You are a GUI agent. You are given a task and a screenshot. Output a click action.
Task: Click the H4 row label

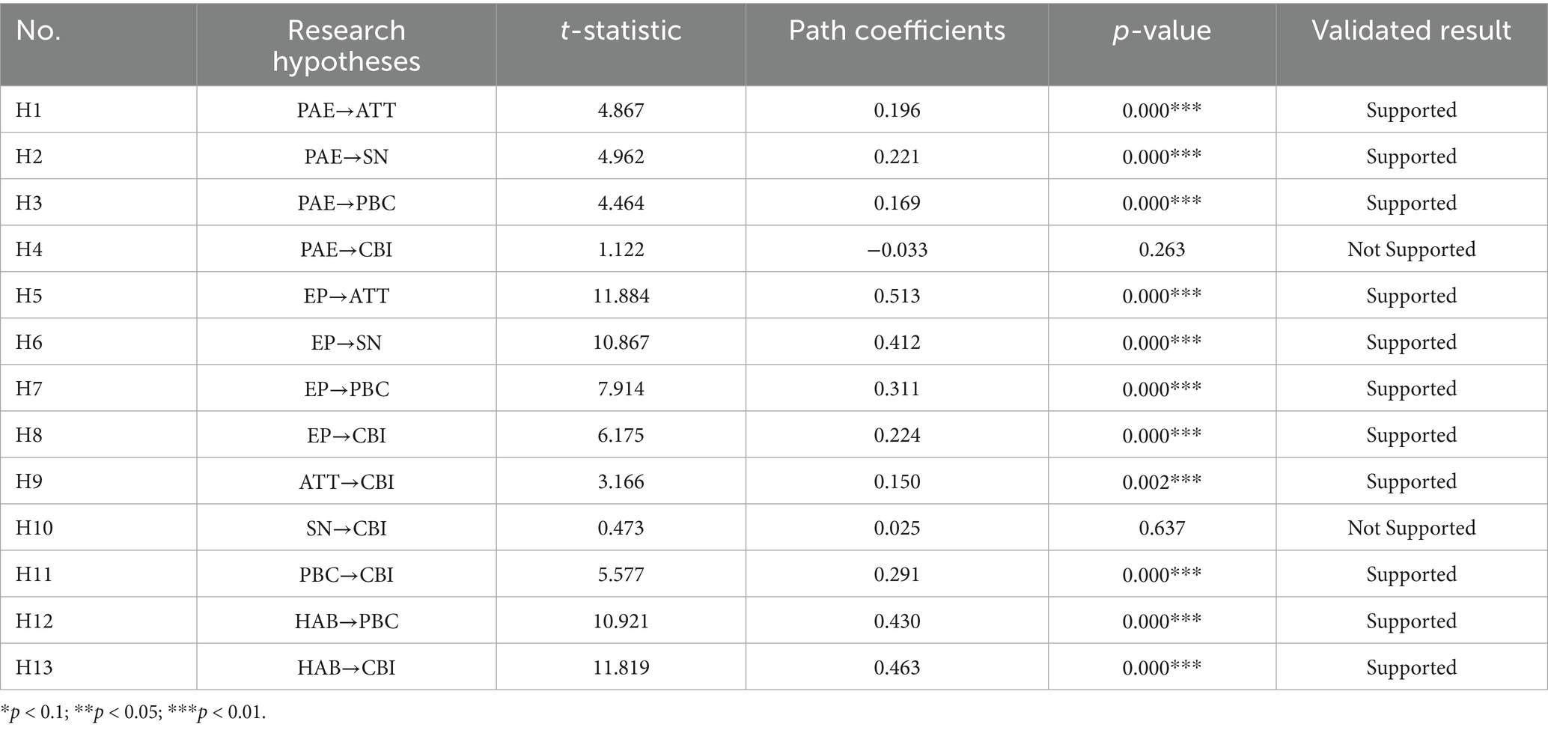coord(29,249)
